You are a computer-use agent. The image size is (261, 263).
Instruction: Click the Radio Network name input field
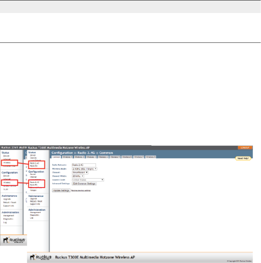(84, 165)
